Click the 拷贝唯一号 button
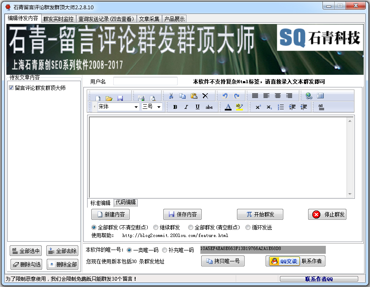370x287 pixels. tap(223, 261)
